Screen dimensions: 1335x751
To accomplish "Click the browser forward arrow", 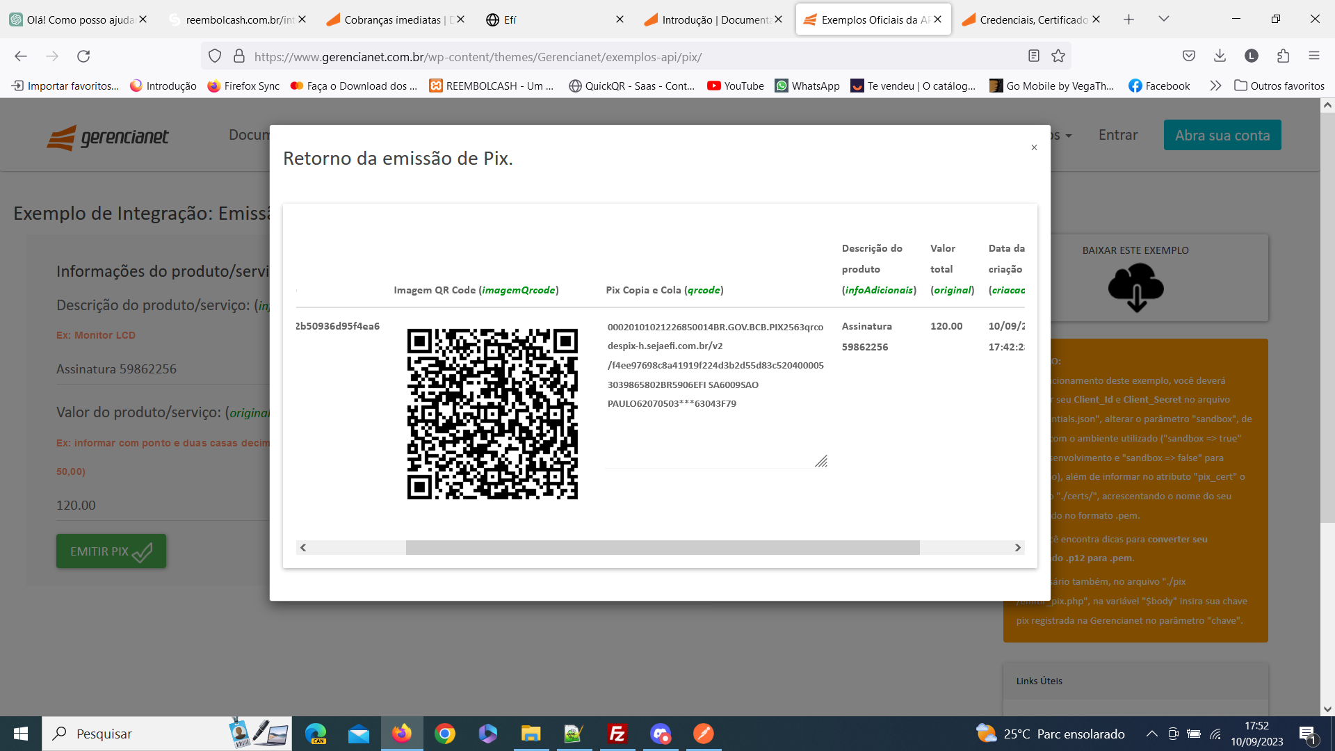I will (x=52, y=56).
